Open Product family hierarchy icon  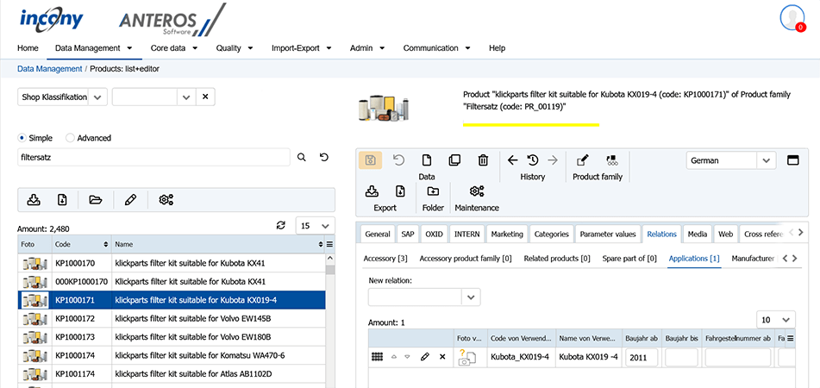tap(612, 160)
